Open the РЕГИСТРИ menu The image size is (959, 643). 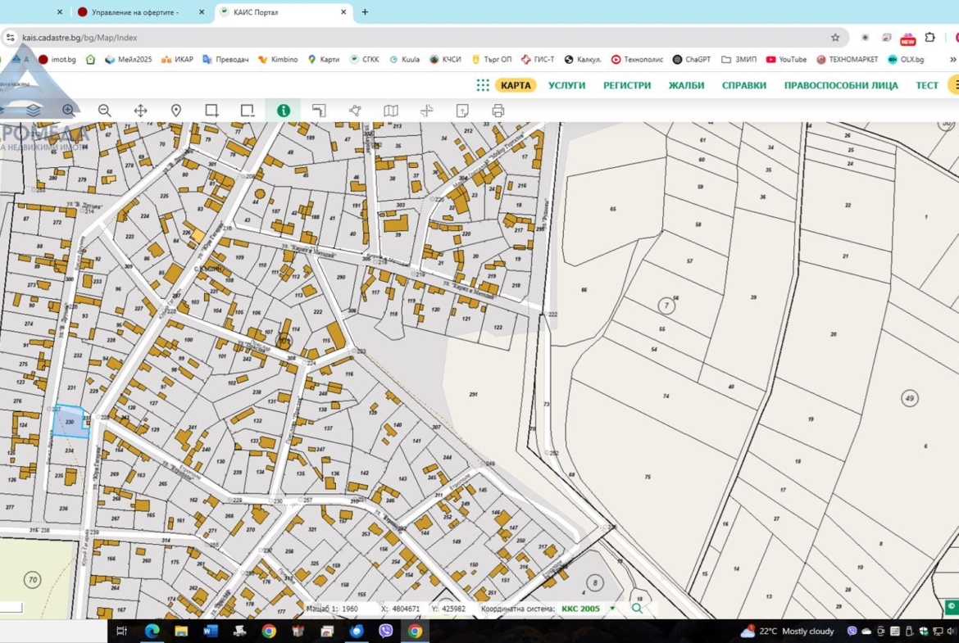(627, 85)
